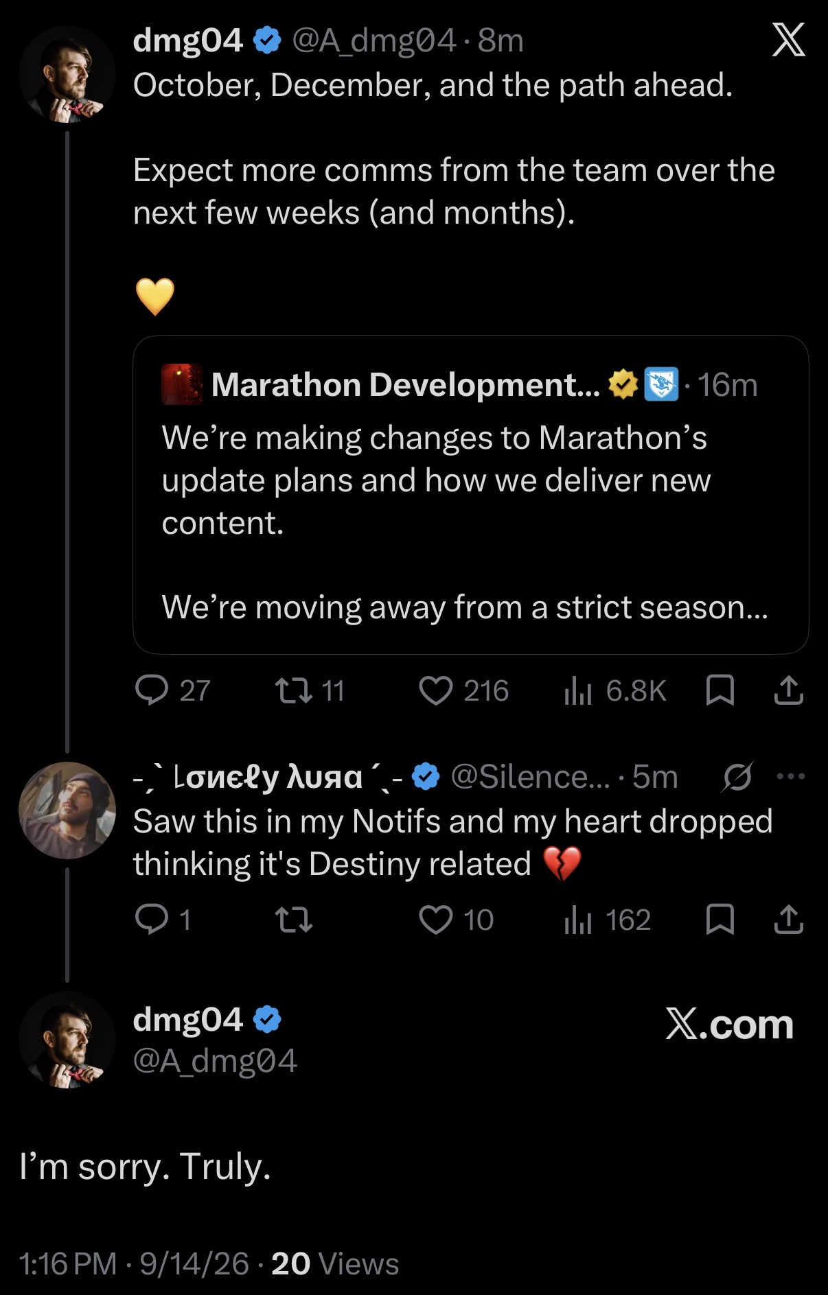The height and width of the screenshot is (1295, 828).
Task: Open more options on Lonely Aura's reply
Action: pos(790,777)
